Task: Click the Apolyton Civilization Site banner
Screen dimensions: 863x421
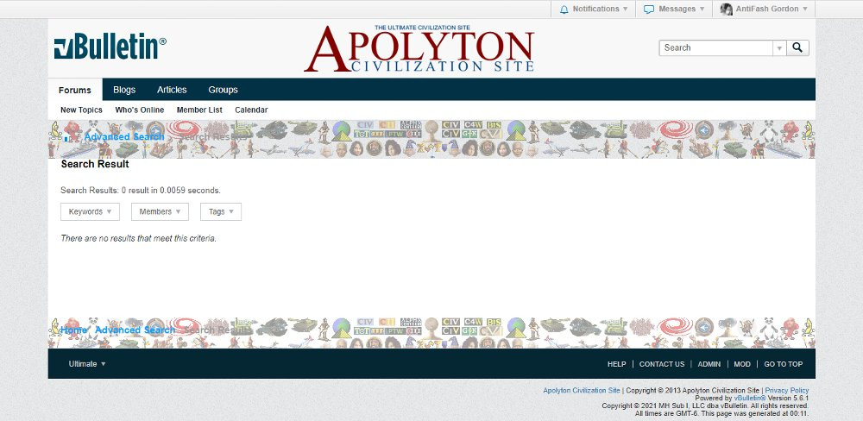Action: (x=419, y=48)
